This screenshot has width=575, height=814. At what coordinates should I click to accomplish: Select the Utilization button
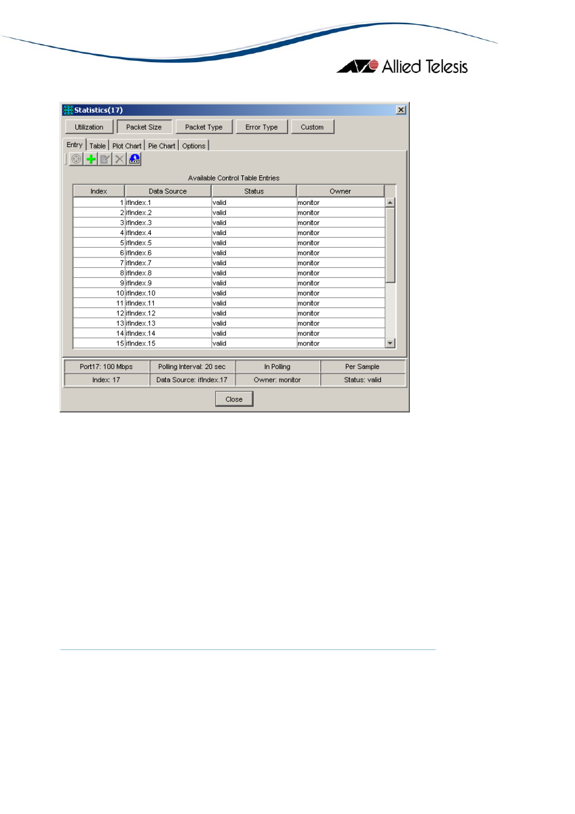(89, 127)
